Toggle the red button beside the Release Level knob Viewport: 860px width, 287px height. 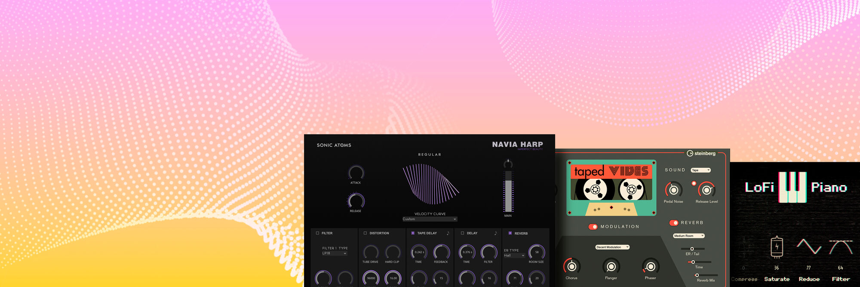click(694, 183)
